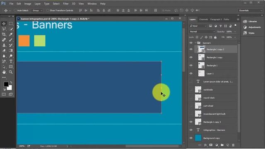265x149 pixels.
Task: Enable Show Transform Controls checkbox
Action: click(x=48, y=10)
